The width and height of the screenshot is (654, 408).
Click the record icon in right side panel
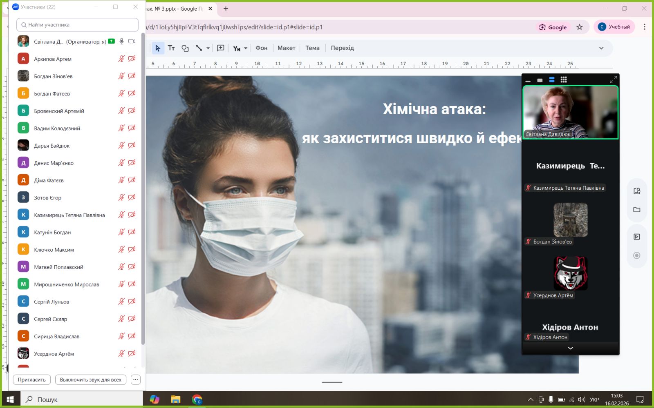[x=636, y=255]
